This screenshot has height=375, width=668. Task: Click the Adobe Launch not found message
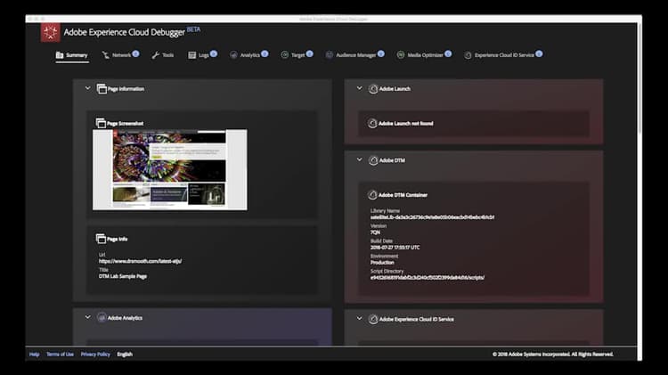pyautogui.click(x=405, y=124)
